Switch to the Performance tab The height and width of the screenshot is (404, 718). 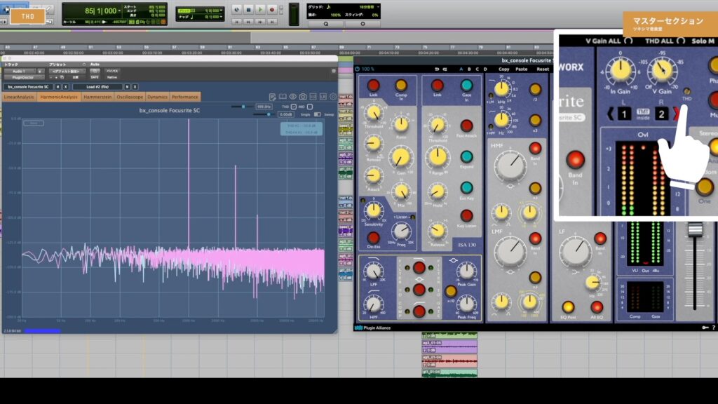pyautogui.click(x=185, y=97)
